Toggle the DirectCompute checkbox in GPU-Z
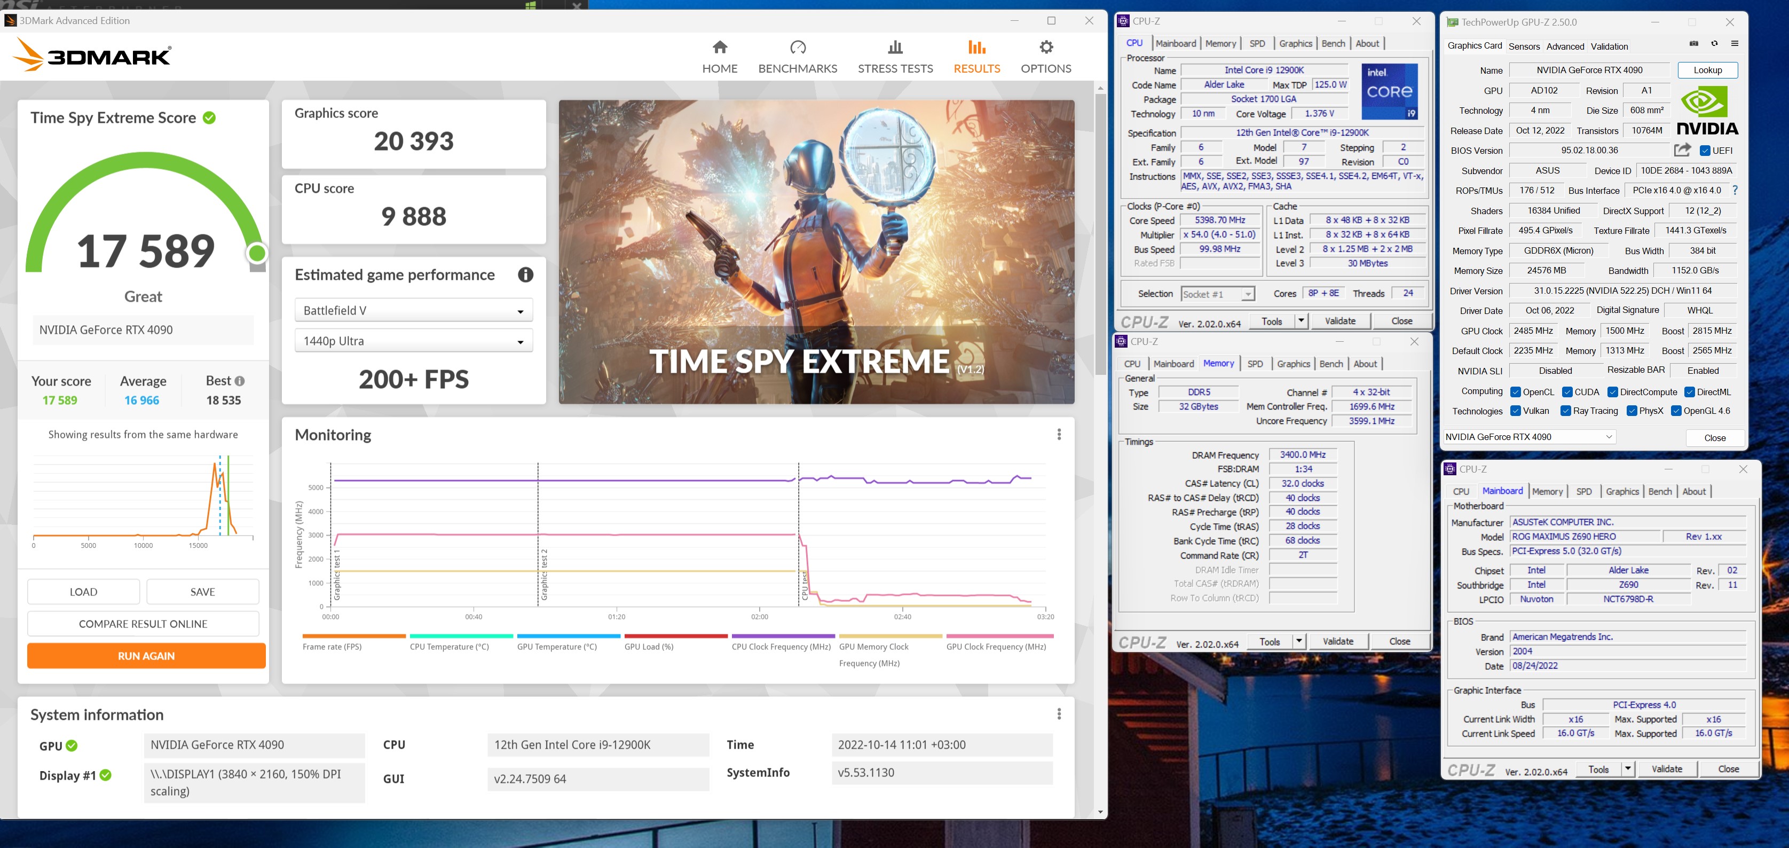Screen dimensions: 1789x848 (1613, 392)
